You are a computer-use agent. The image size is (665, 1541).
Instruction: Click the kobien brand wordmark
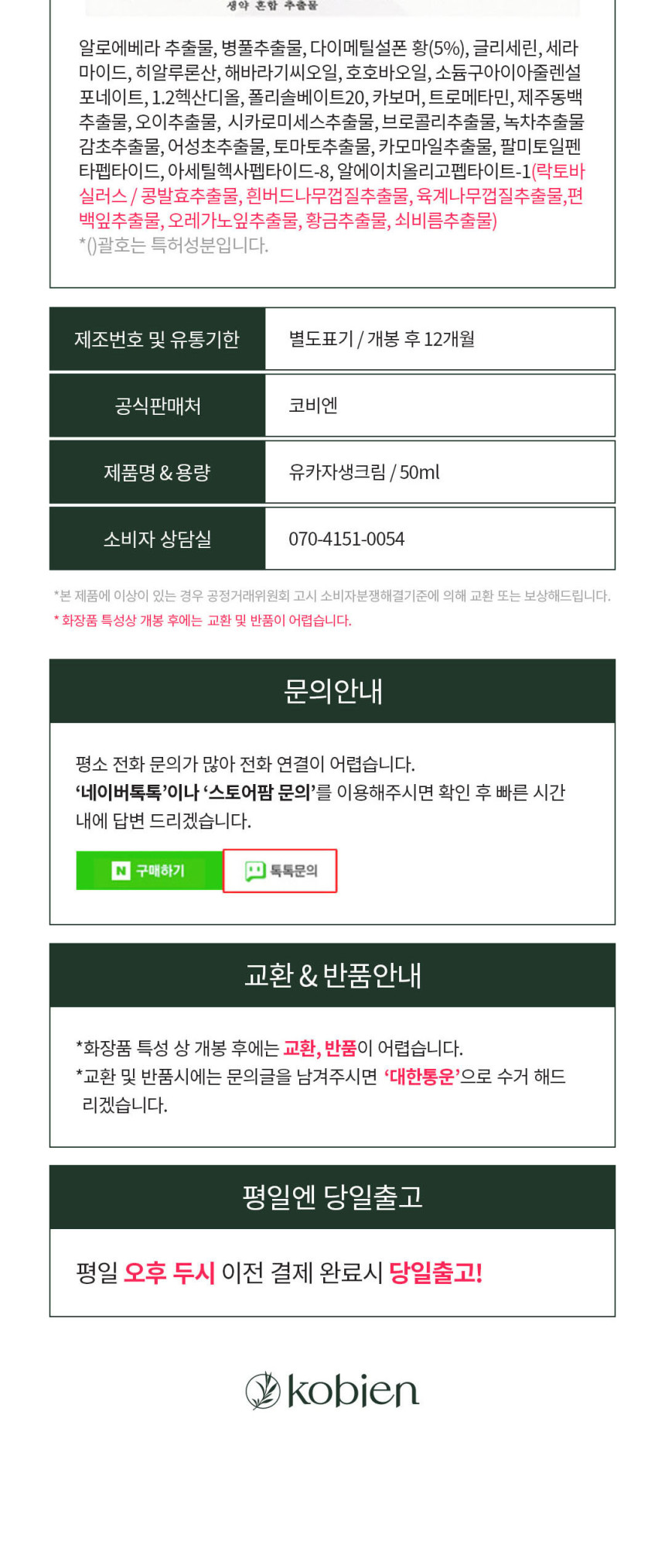353,1391
